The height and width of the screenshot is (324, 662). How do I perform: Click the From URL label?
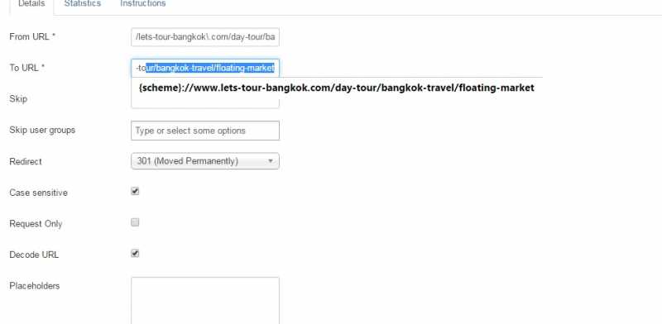point(32,36)
